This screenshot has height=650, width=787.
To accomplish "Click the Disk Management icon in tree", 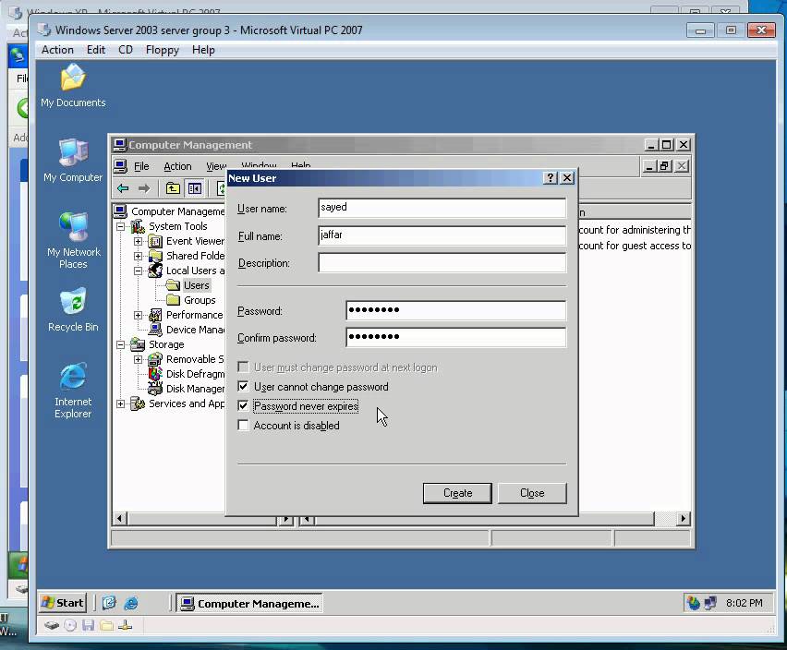I will pyautogui.click(x=155, y=389).
